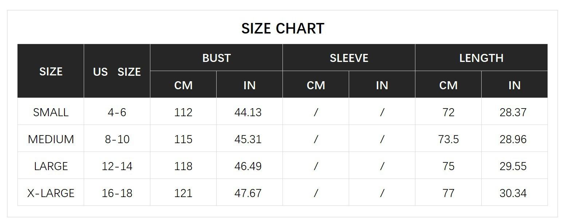The height and width of the screenshot is (224, 565).
Task: Select the LARGE size row label
Action: [x=51, y=166]
